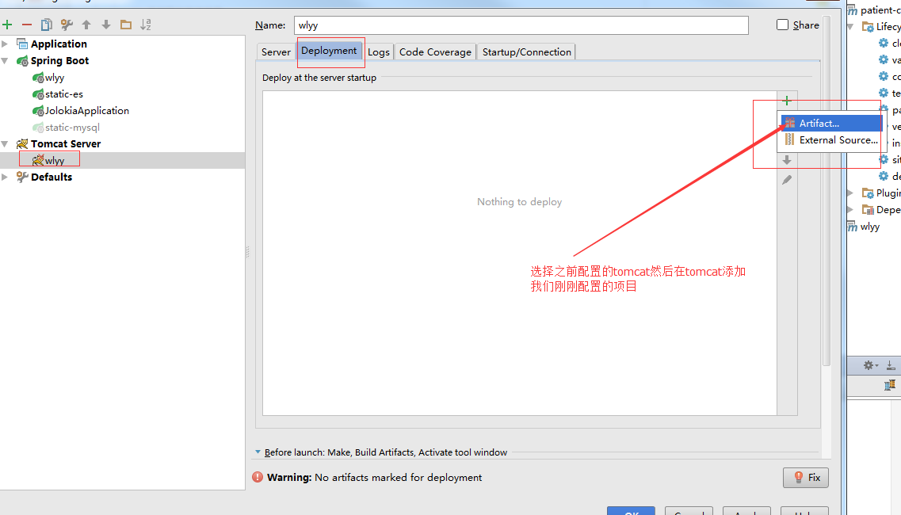
Task: Open the gear settings menu in the Maven panel
Action: click(x=870, y=365)
